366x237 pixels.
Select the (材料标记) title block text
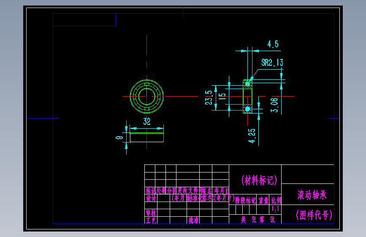pyautogui.click(x=259, y=180)
